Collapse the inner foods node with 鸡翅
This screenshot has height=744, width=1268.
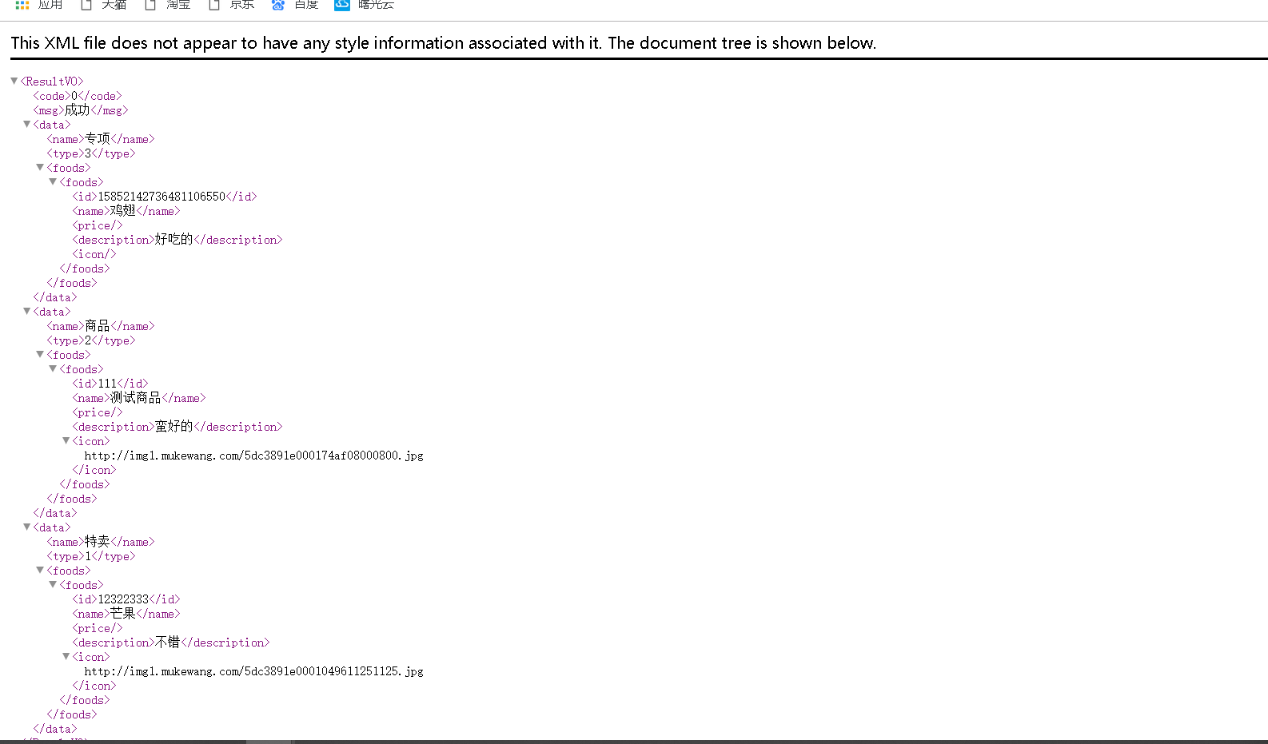[x=53, y=181]
